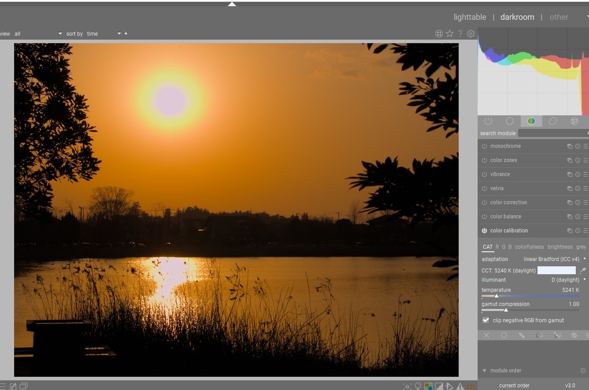Open the view filter dropdown 'all'
The height and width of the screenshot is (390, 589).
(38, 34)
